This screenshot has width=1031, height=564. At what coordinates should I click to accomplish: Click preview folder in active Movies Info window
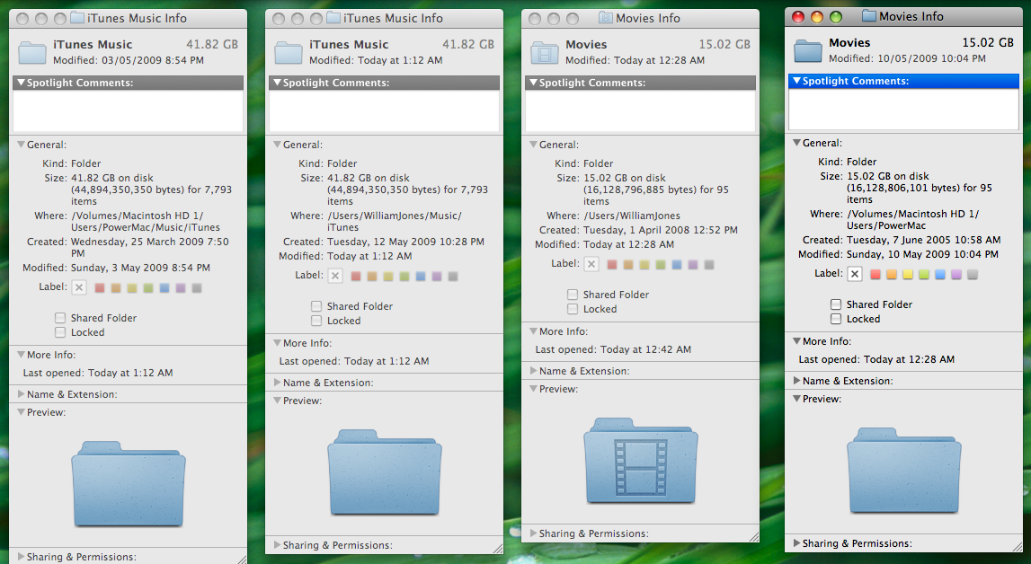tap(904, 470)
